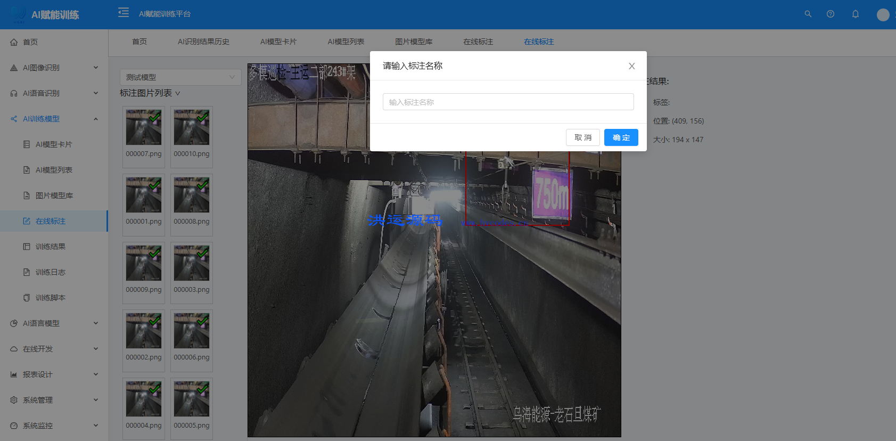Open 训练脚本 in sidebar
Screen dimensions: 896x441
pos(50,298)
